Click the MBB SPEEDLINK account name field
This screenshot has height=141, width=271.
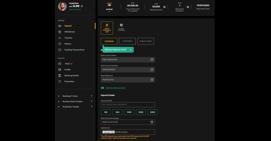[x=128, y=60]
